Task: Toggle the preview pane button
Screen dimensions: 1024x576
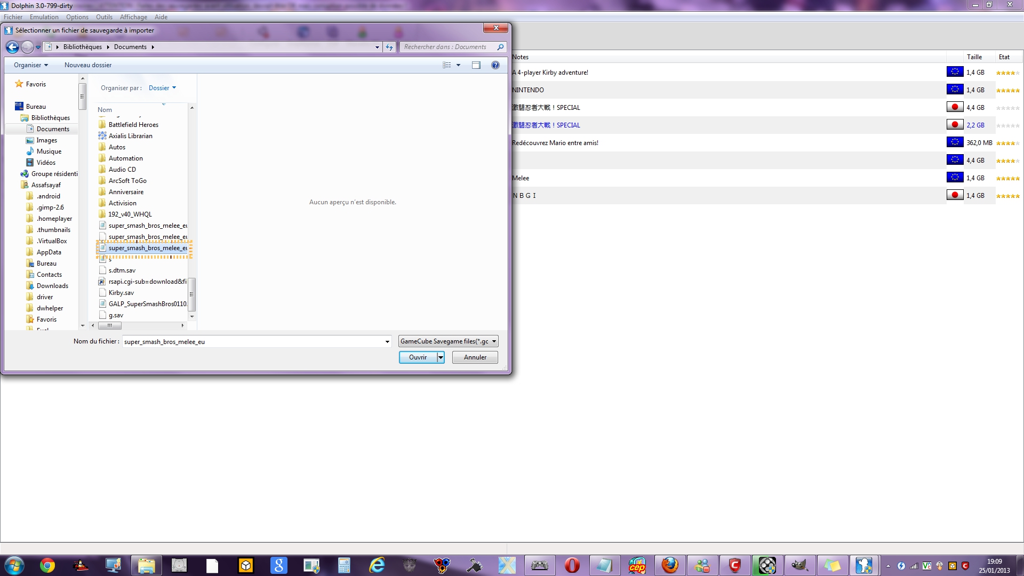Action: point(476,65)
